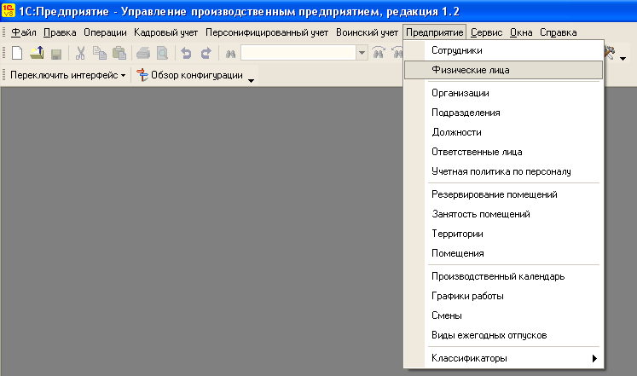Click the Find binoculars icon
637x376 pixels.
coord(230,54)
